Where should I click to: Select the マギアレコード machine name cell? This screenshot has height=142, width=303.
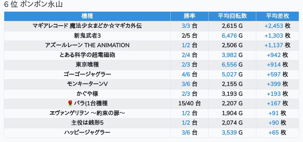coord(87,26)
